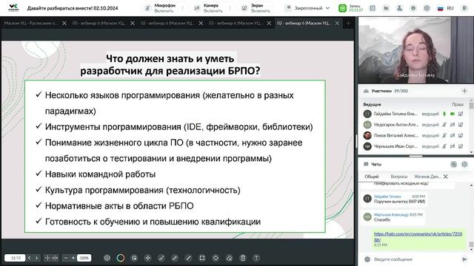
Task: Send the chat message with arrow icon
Action: point(464,259)
